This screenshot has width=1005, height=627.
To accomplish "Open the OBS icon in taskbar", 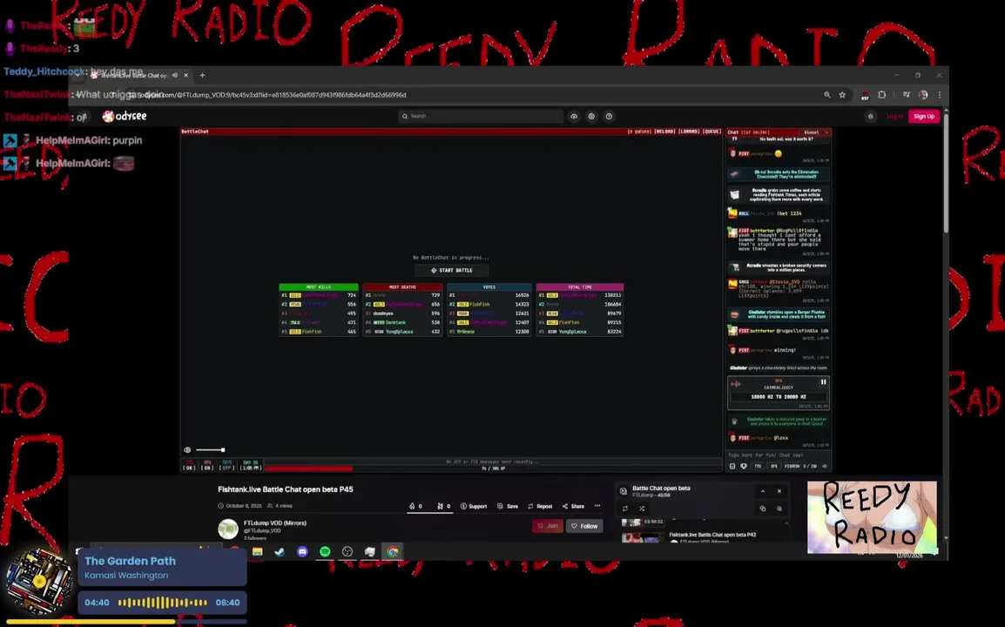I will click(x=347, y=551).
